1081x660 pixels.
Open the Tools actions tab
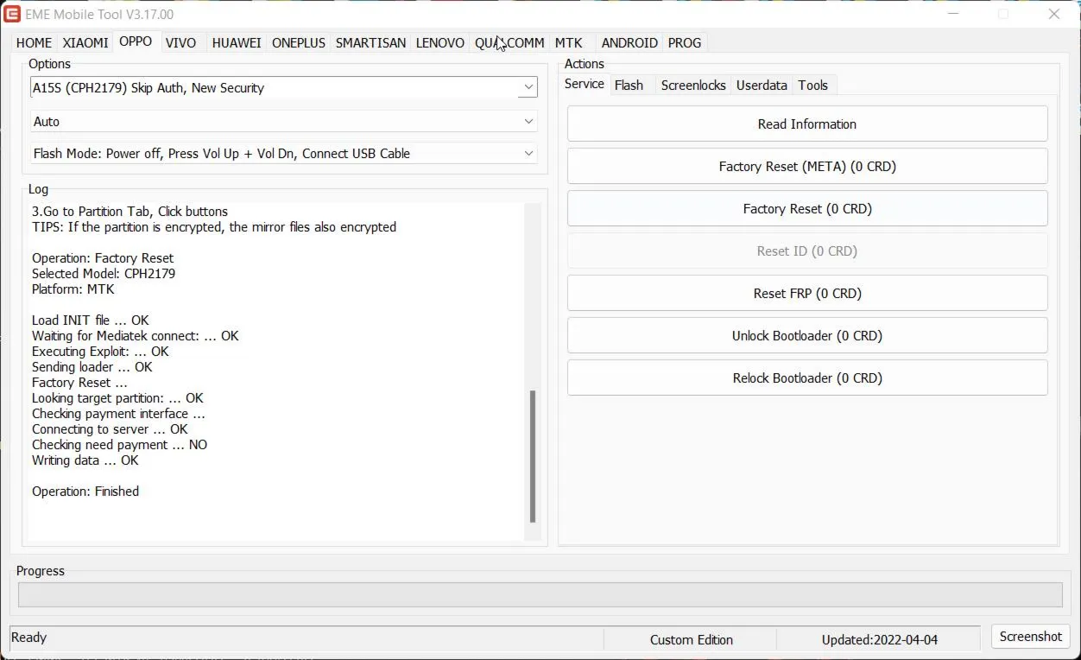click(813, 85)
